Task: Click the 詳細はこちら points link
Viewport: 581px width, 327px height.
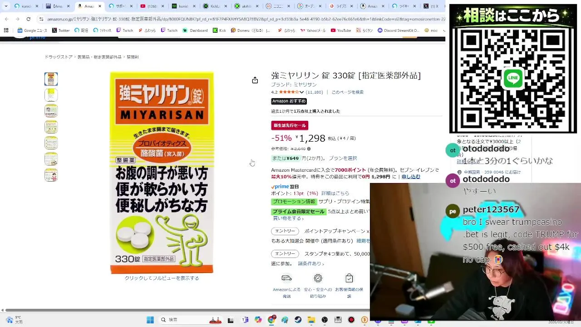Action: coord(335,193)
